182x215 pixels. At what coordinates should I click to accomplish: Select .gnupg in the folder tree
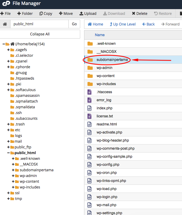pyautogui.click(x=21, y=73)
